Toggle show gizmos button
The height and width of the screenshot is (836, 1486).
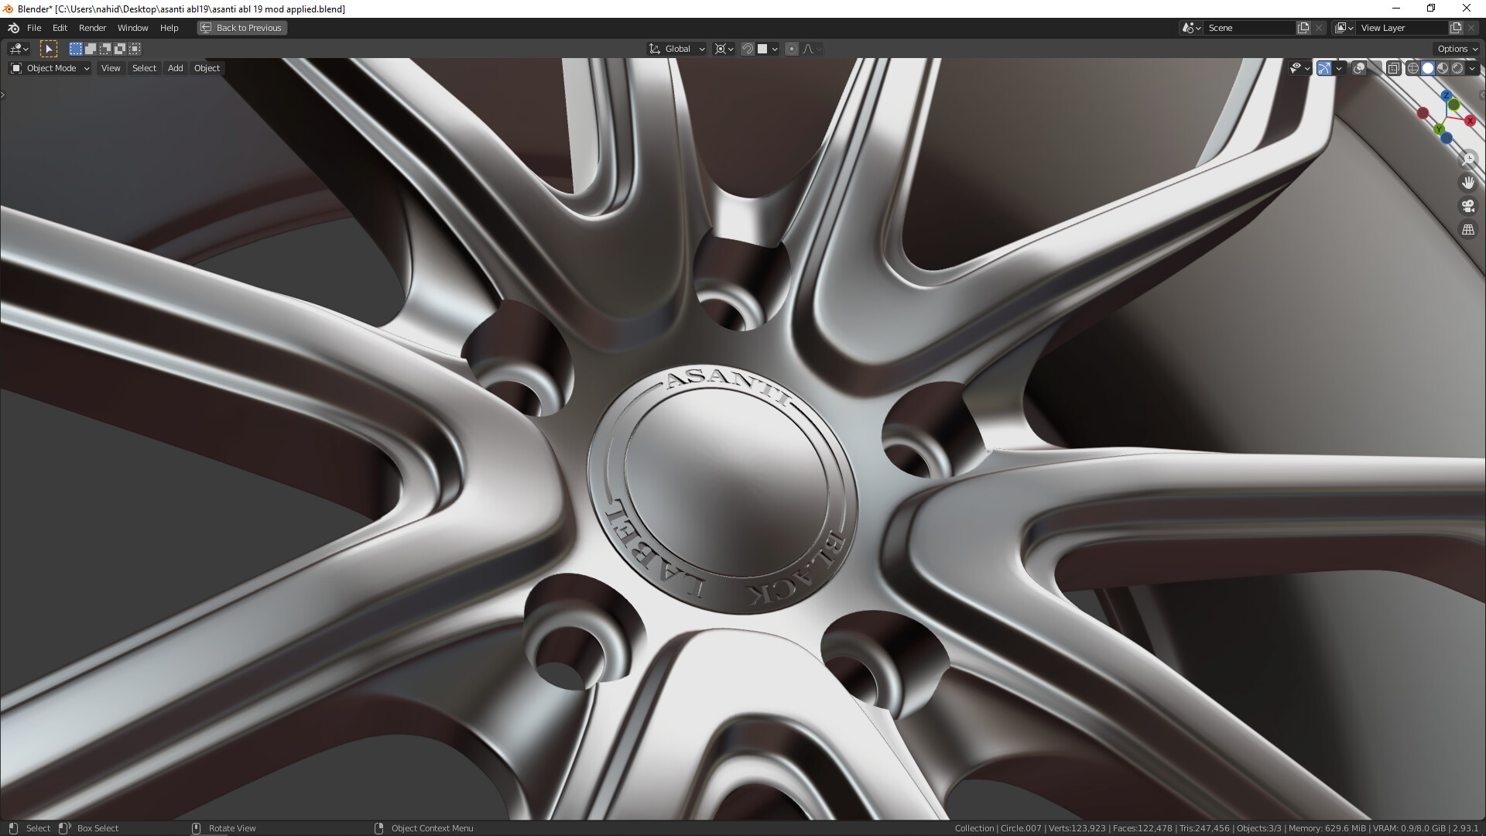(1324, 68)
